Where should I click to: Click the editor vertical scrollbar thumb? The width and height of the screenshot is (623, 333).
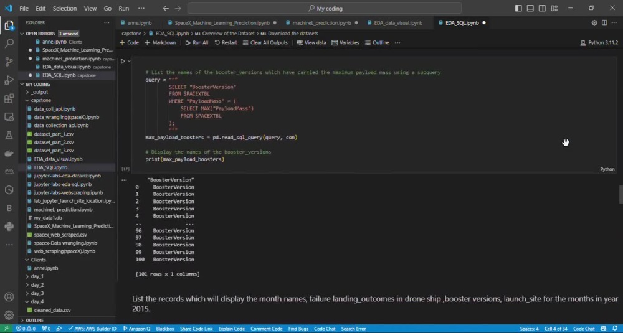click(x=621, y=194)
